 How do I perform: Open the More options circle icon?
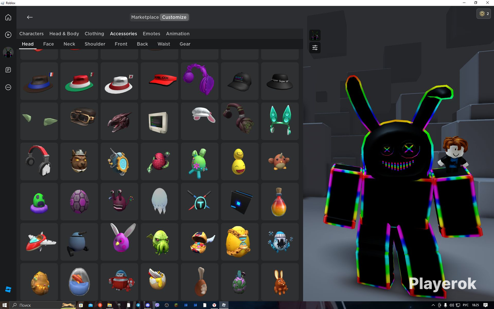[x=8, y=87]
